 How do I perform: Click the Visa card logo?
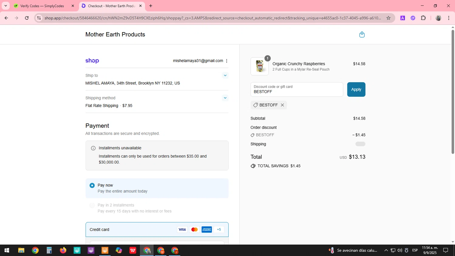[182, 230]
